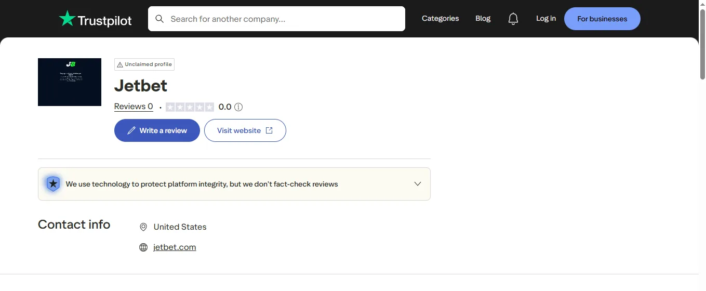
Task: Click the Jetbet company name heading
Action: point(141,85)
